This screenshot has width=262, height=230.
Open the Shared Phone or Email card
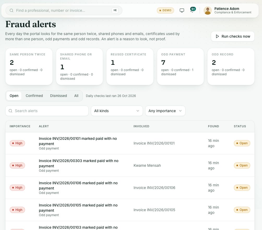tap(79, 67)
